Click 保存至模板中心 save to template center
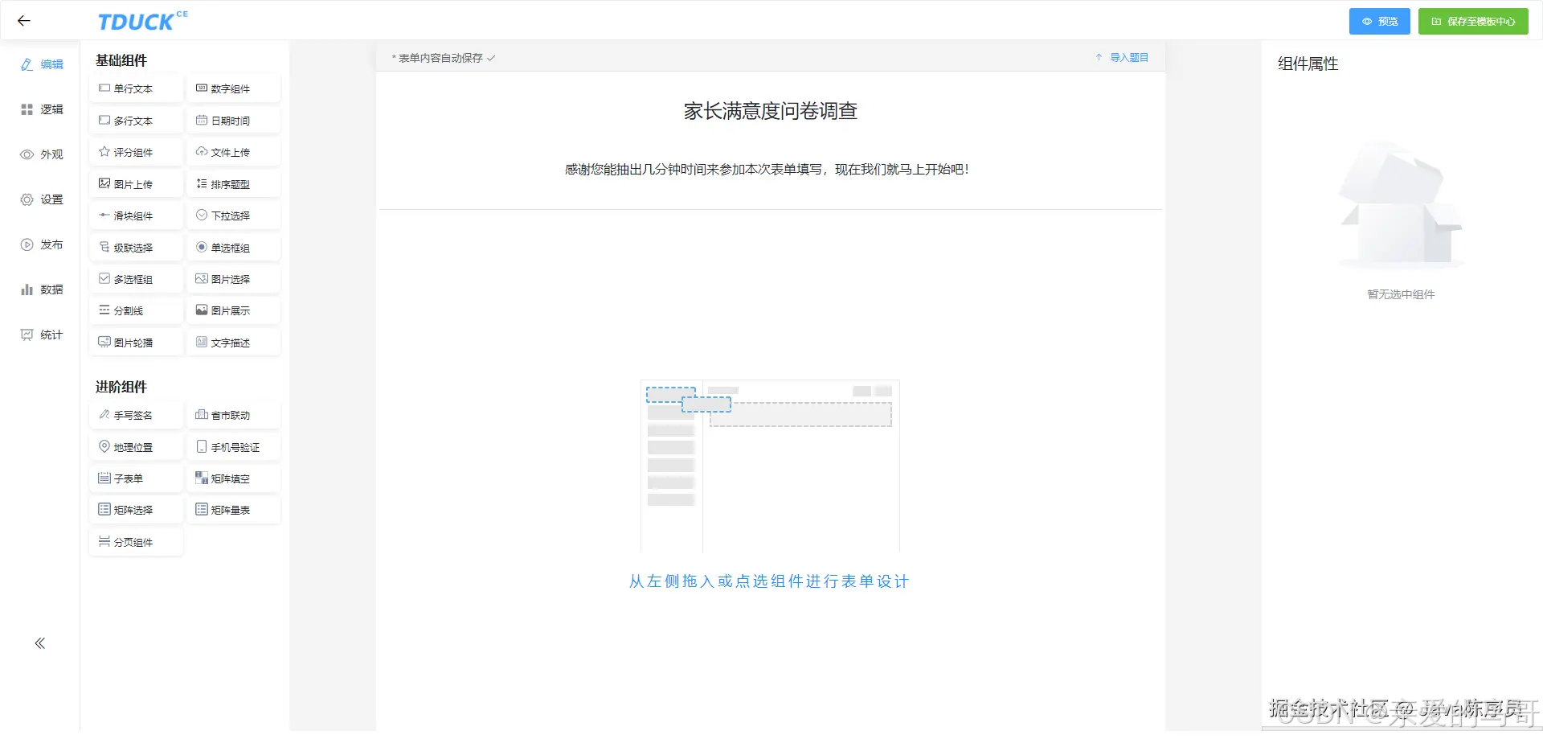Viewport: 1543px width, 739px height. 1473,22
